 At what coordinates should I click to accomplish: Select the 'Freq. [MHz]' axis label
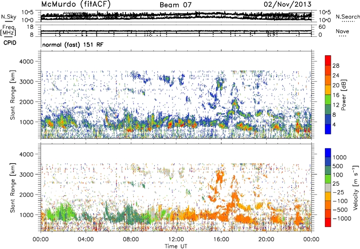[8, 30]
